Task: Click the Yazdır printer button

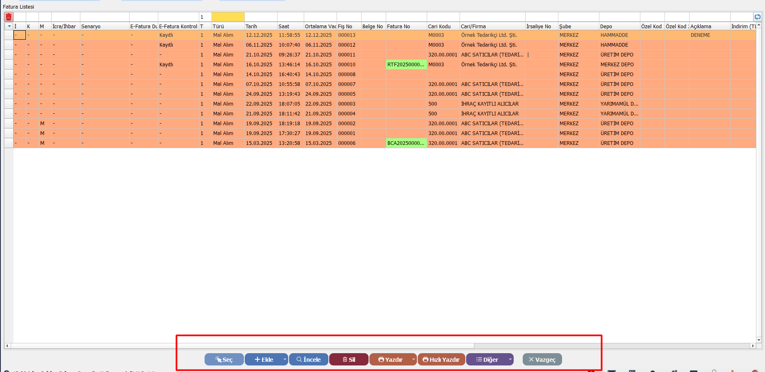Action: [390, 359]
